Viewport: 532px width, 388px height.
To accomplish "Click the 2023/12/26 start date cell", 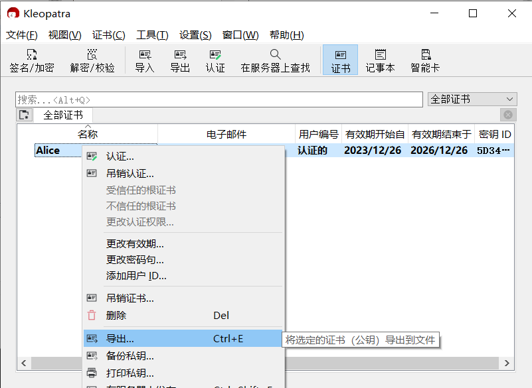I will point(373,150).
